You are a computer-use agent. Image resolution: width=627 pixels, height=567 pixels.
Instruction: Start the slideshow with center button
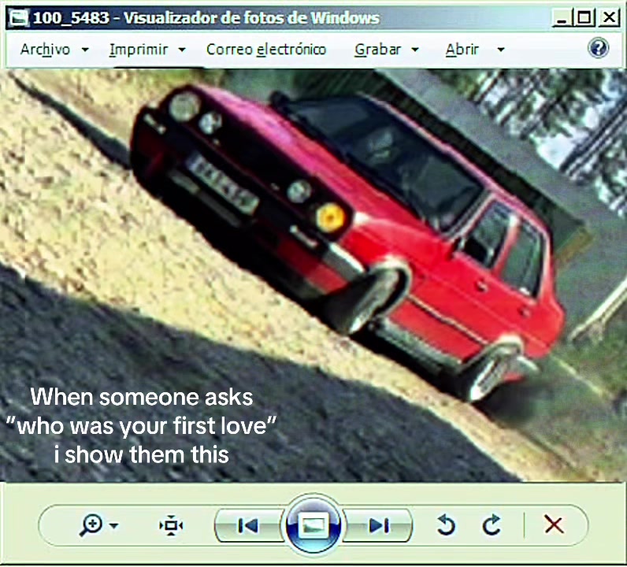click(x=313, y=525)
